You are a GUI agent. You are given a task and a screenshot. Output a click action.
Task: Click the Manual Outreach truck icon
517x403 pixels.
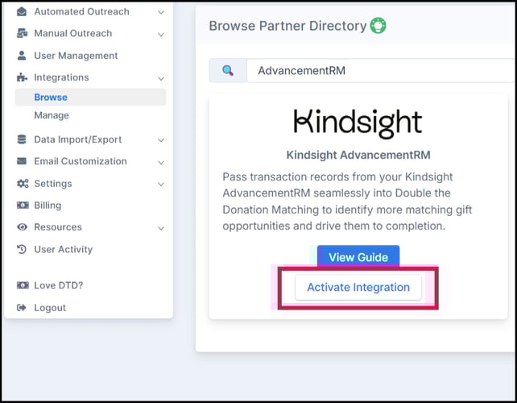click(22, 34)
